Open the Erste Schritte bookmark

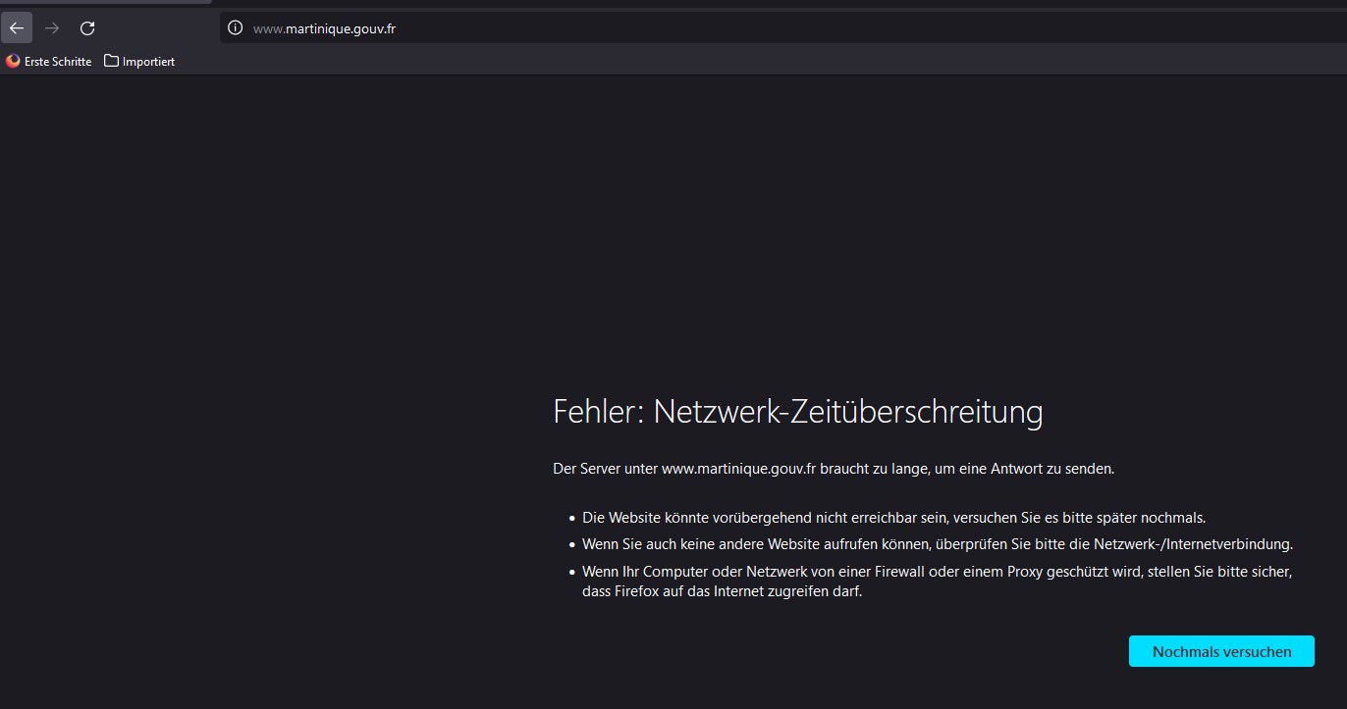click(57, 62)
